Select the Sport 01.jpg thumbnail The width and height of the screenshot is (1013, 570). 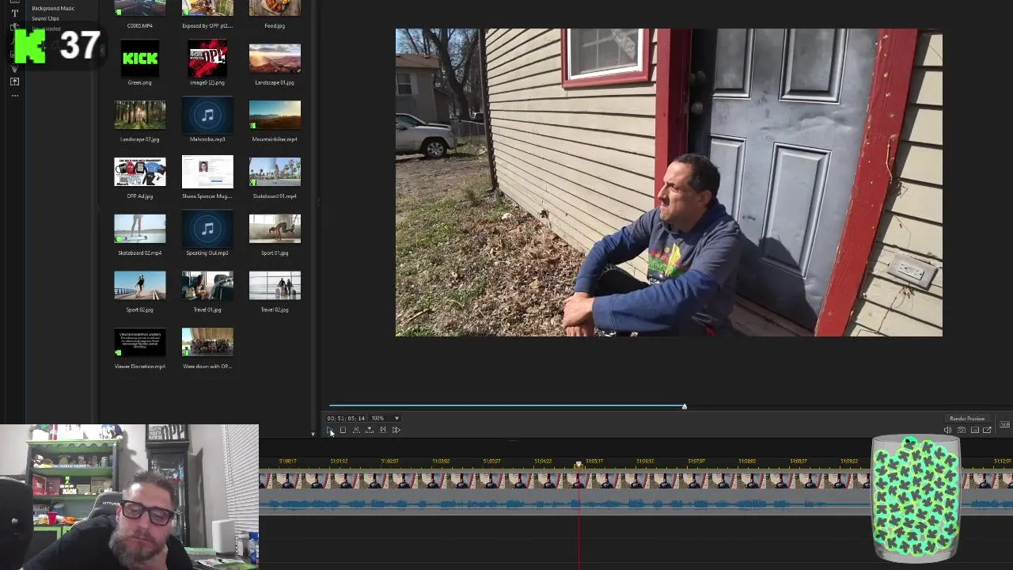(x=275, y=229)
